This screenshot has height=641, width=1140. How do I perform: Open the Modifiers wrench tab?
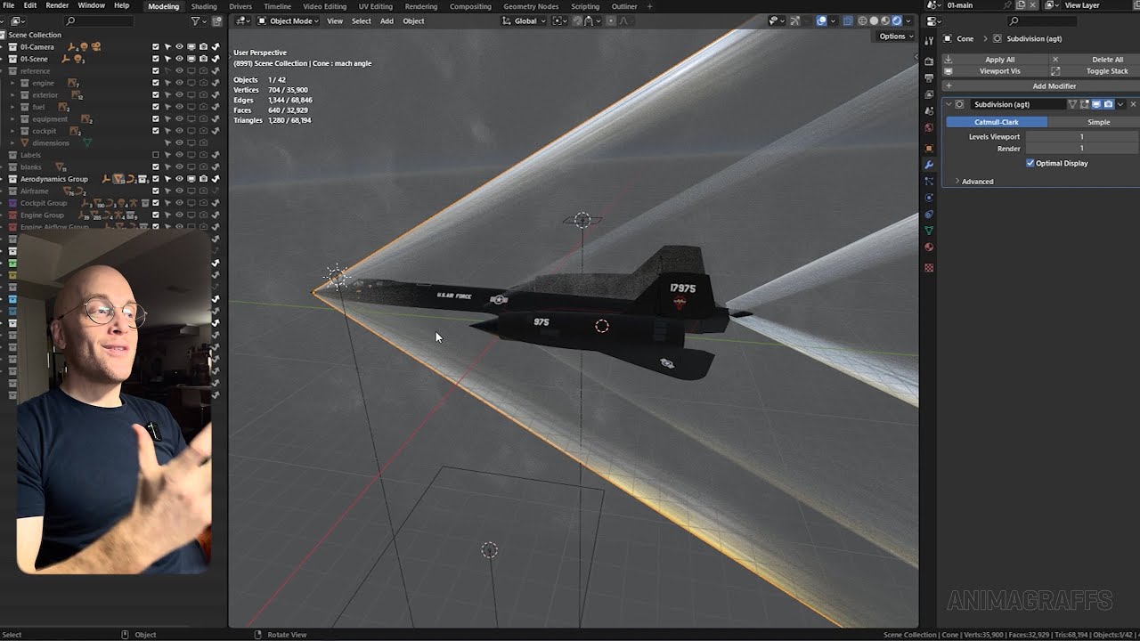click(929, 165)
